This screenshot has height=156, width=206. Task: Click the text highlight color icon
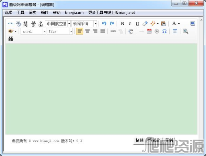[11, 31]
